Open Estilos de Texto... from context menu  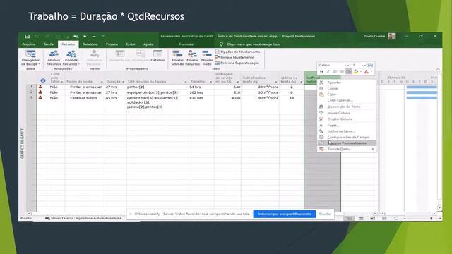(x=347, y=131)
